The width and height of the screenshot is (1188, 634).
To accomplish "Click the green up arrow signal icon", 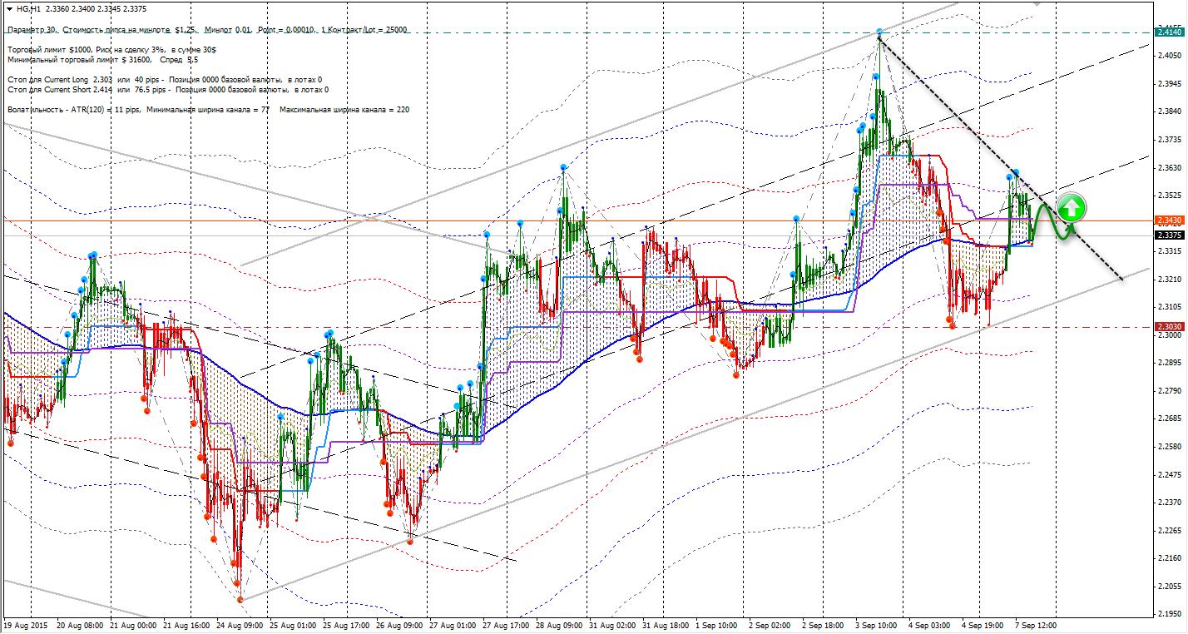I will pyautogui.click(x=1072, y=208).
